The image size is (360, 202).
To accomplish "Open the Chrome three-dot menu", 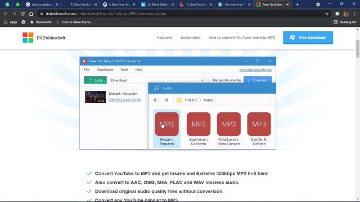I will [x=354, y=13].
